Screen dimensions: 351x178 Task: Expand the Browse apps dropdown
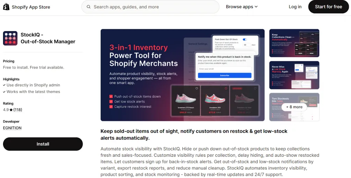[x=242, y=7]
